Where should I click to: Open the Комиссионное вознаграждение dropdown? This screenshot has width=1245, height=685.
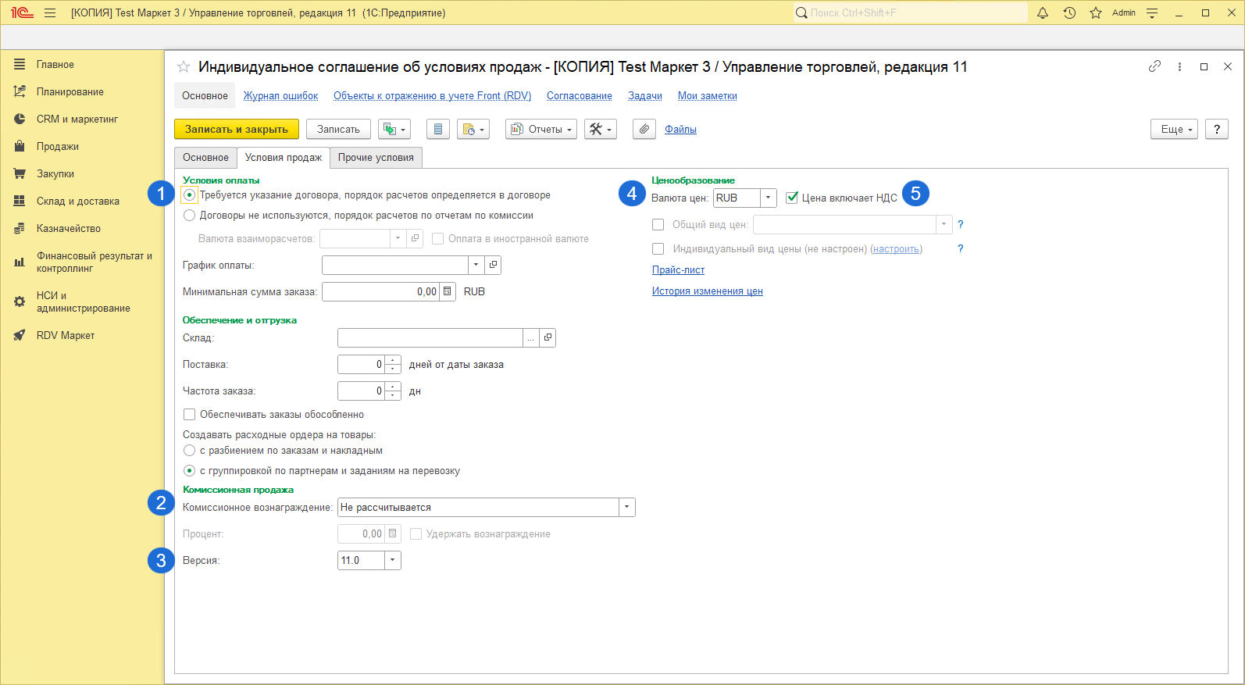coord(626,508)
